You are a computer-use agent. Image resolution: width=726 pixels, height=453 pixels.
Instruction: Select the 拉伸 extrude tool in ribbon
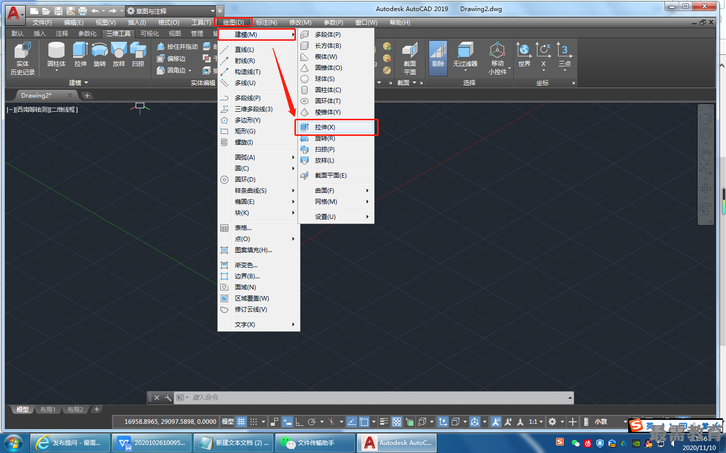80,55
